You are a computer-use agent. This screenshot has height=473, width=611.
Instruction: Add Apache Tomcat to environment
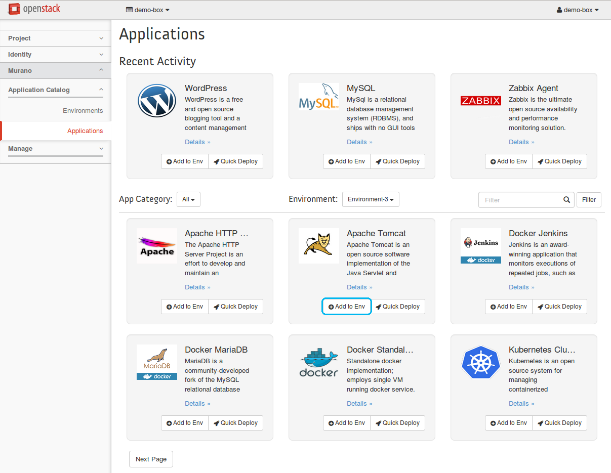click(347, 307)
